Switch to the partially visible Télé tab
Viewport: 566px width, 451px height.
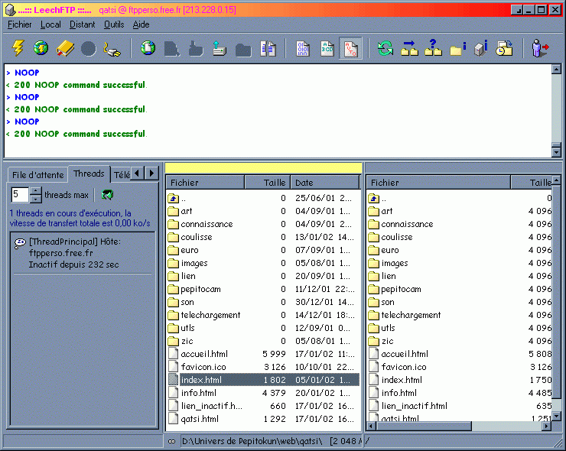(x=122, y=175)
